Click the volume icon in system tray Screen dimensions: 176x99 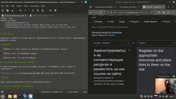click(x=163, y=97)
